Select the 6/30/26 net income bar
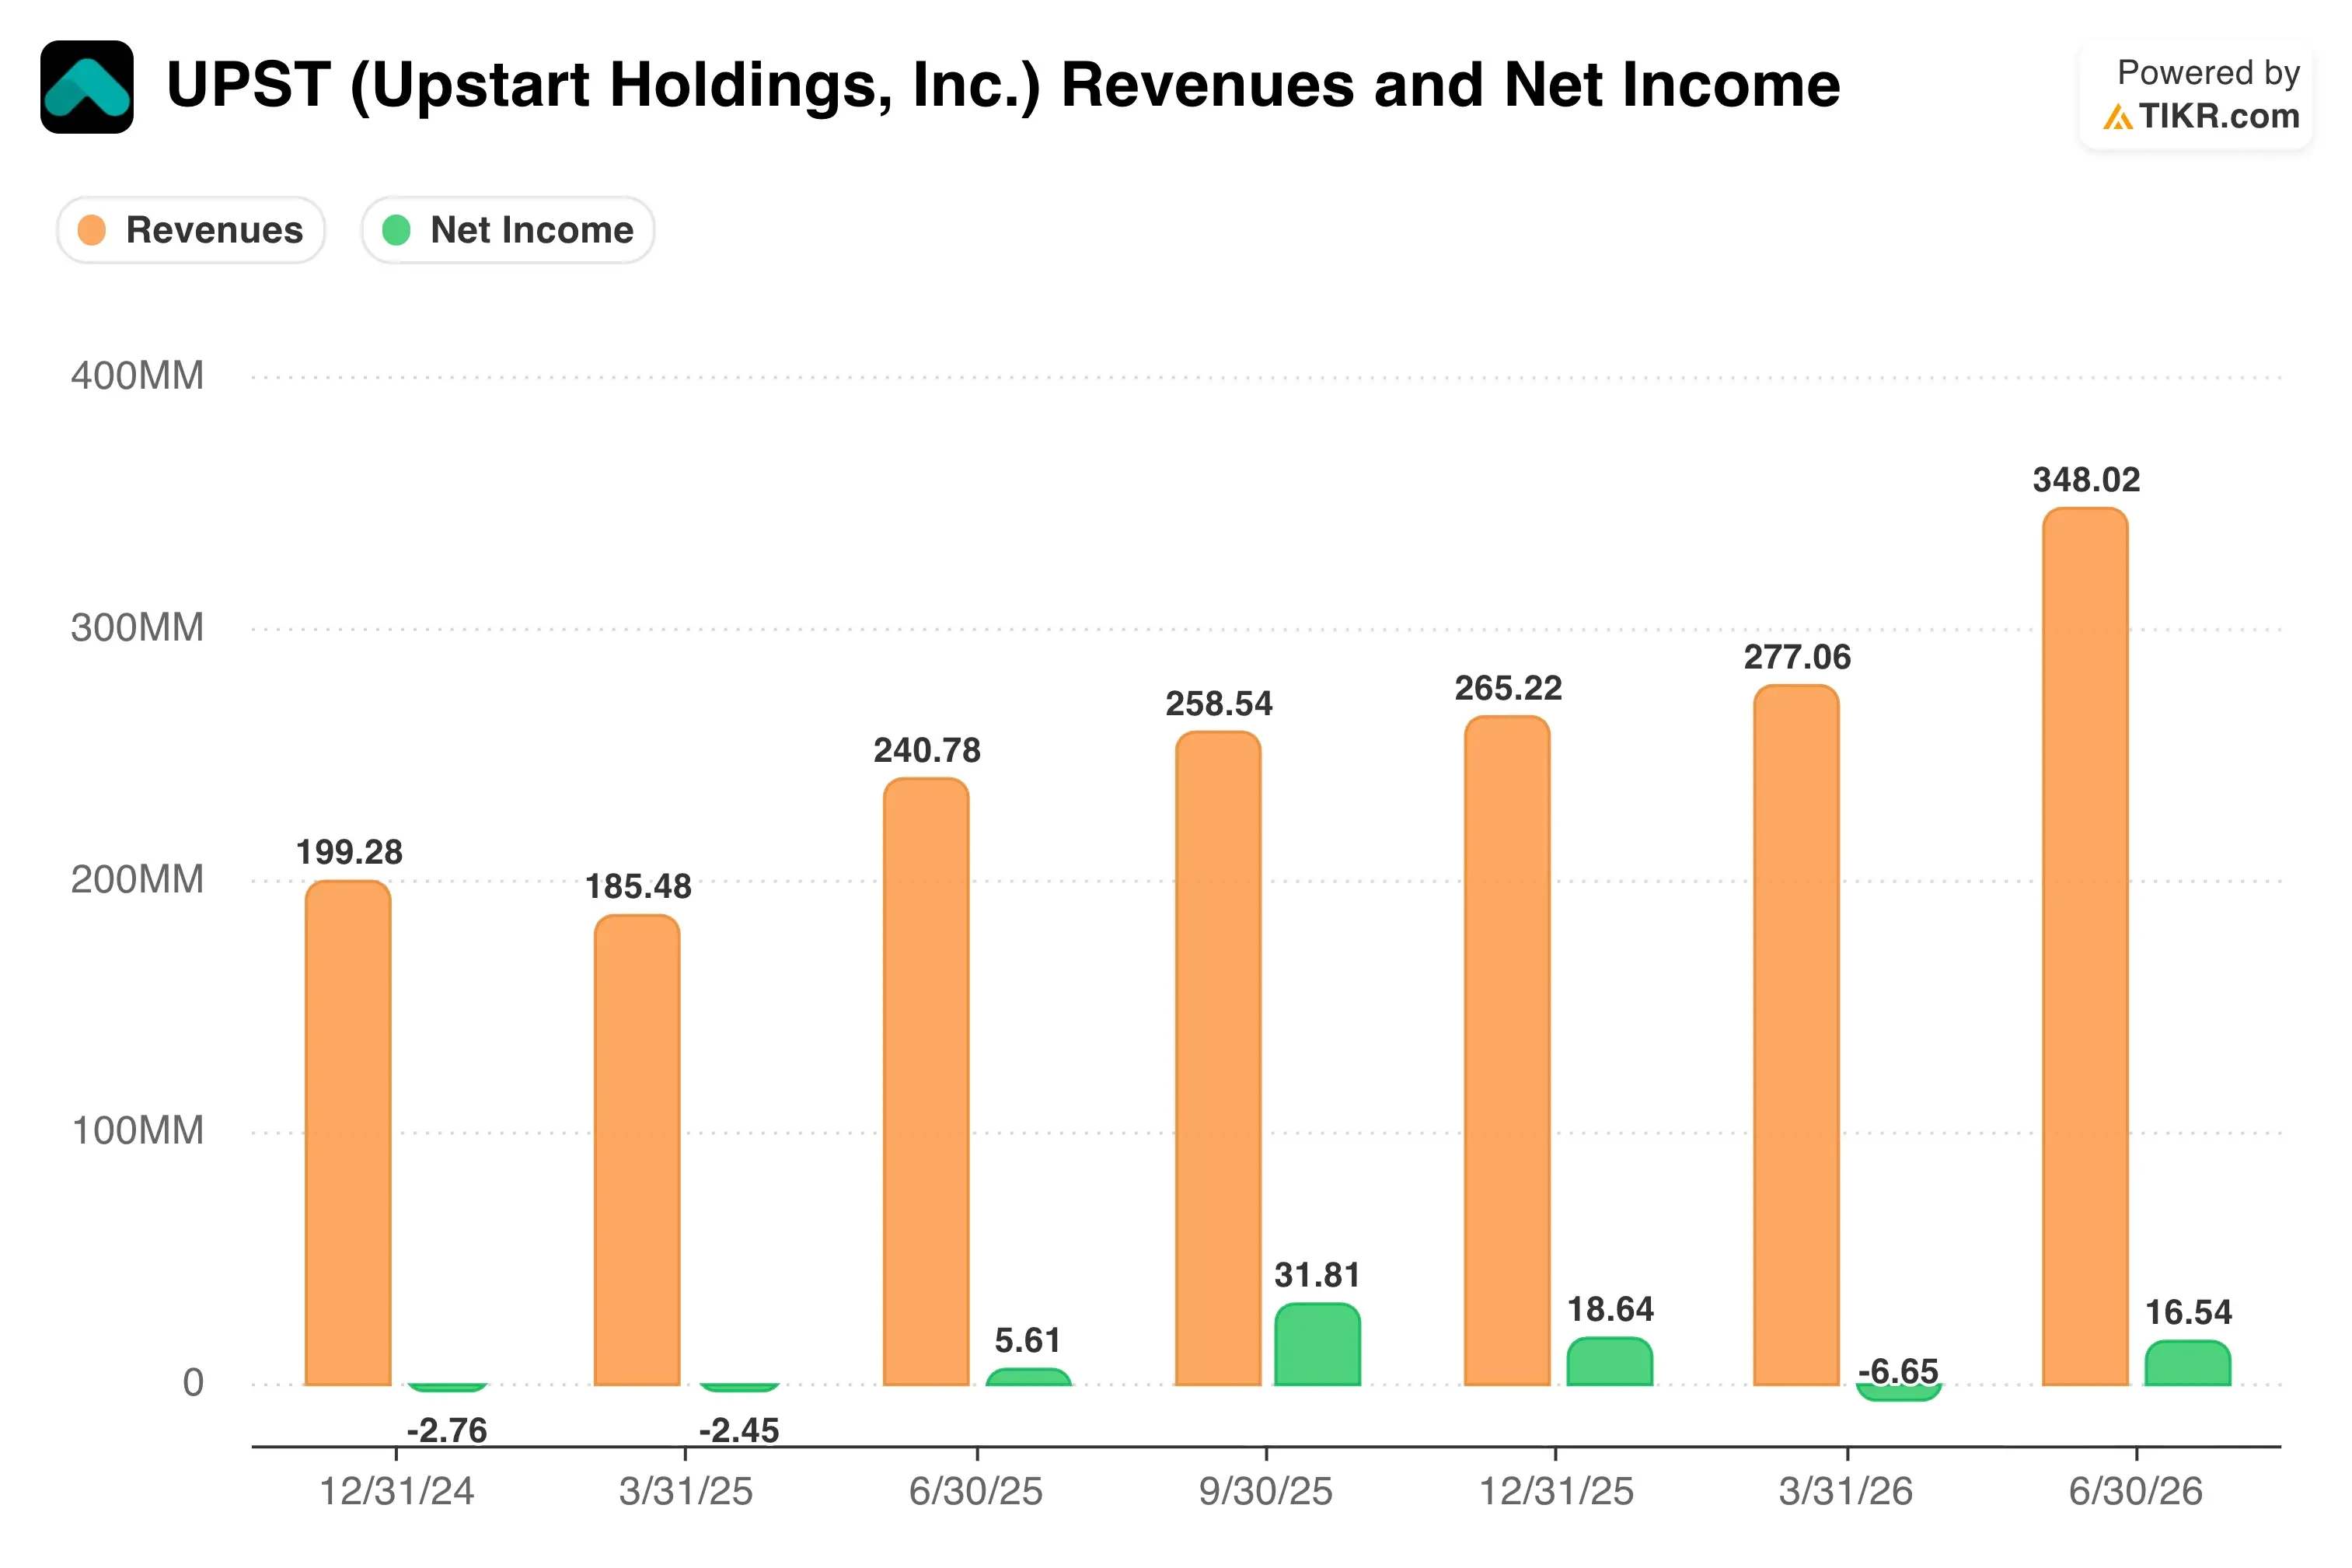The height and width of the screenshot is (1568, 2352). [2188, 1363]
